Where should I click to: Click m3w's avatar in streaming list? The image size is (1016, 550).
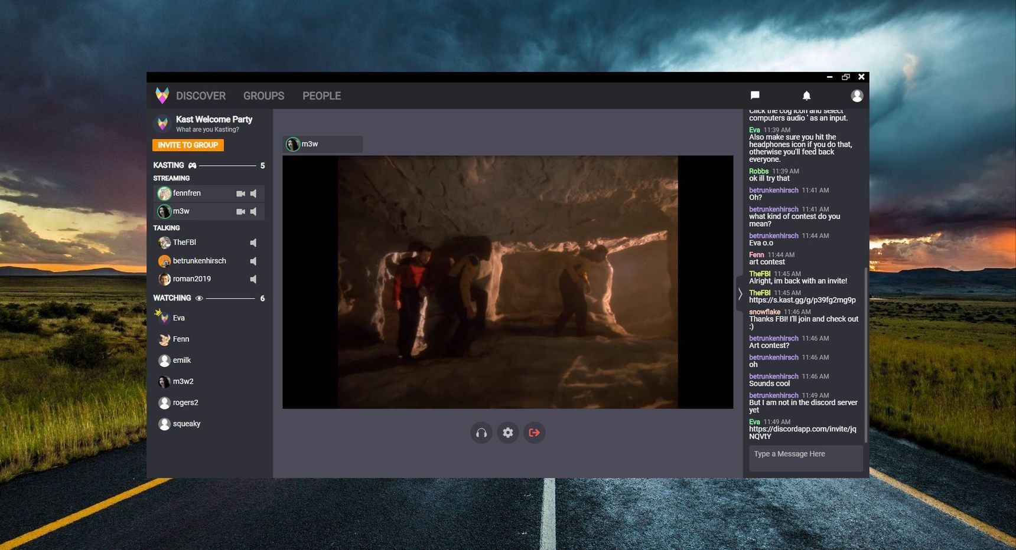click(x=164, y=211)
